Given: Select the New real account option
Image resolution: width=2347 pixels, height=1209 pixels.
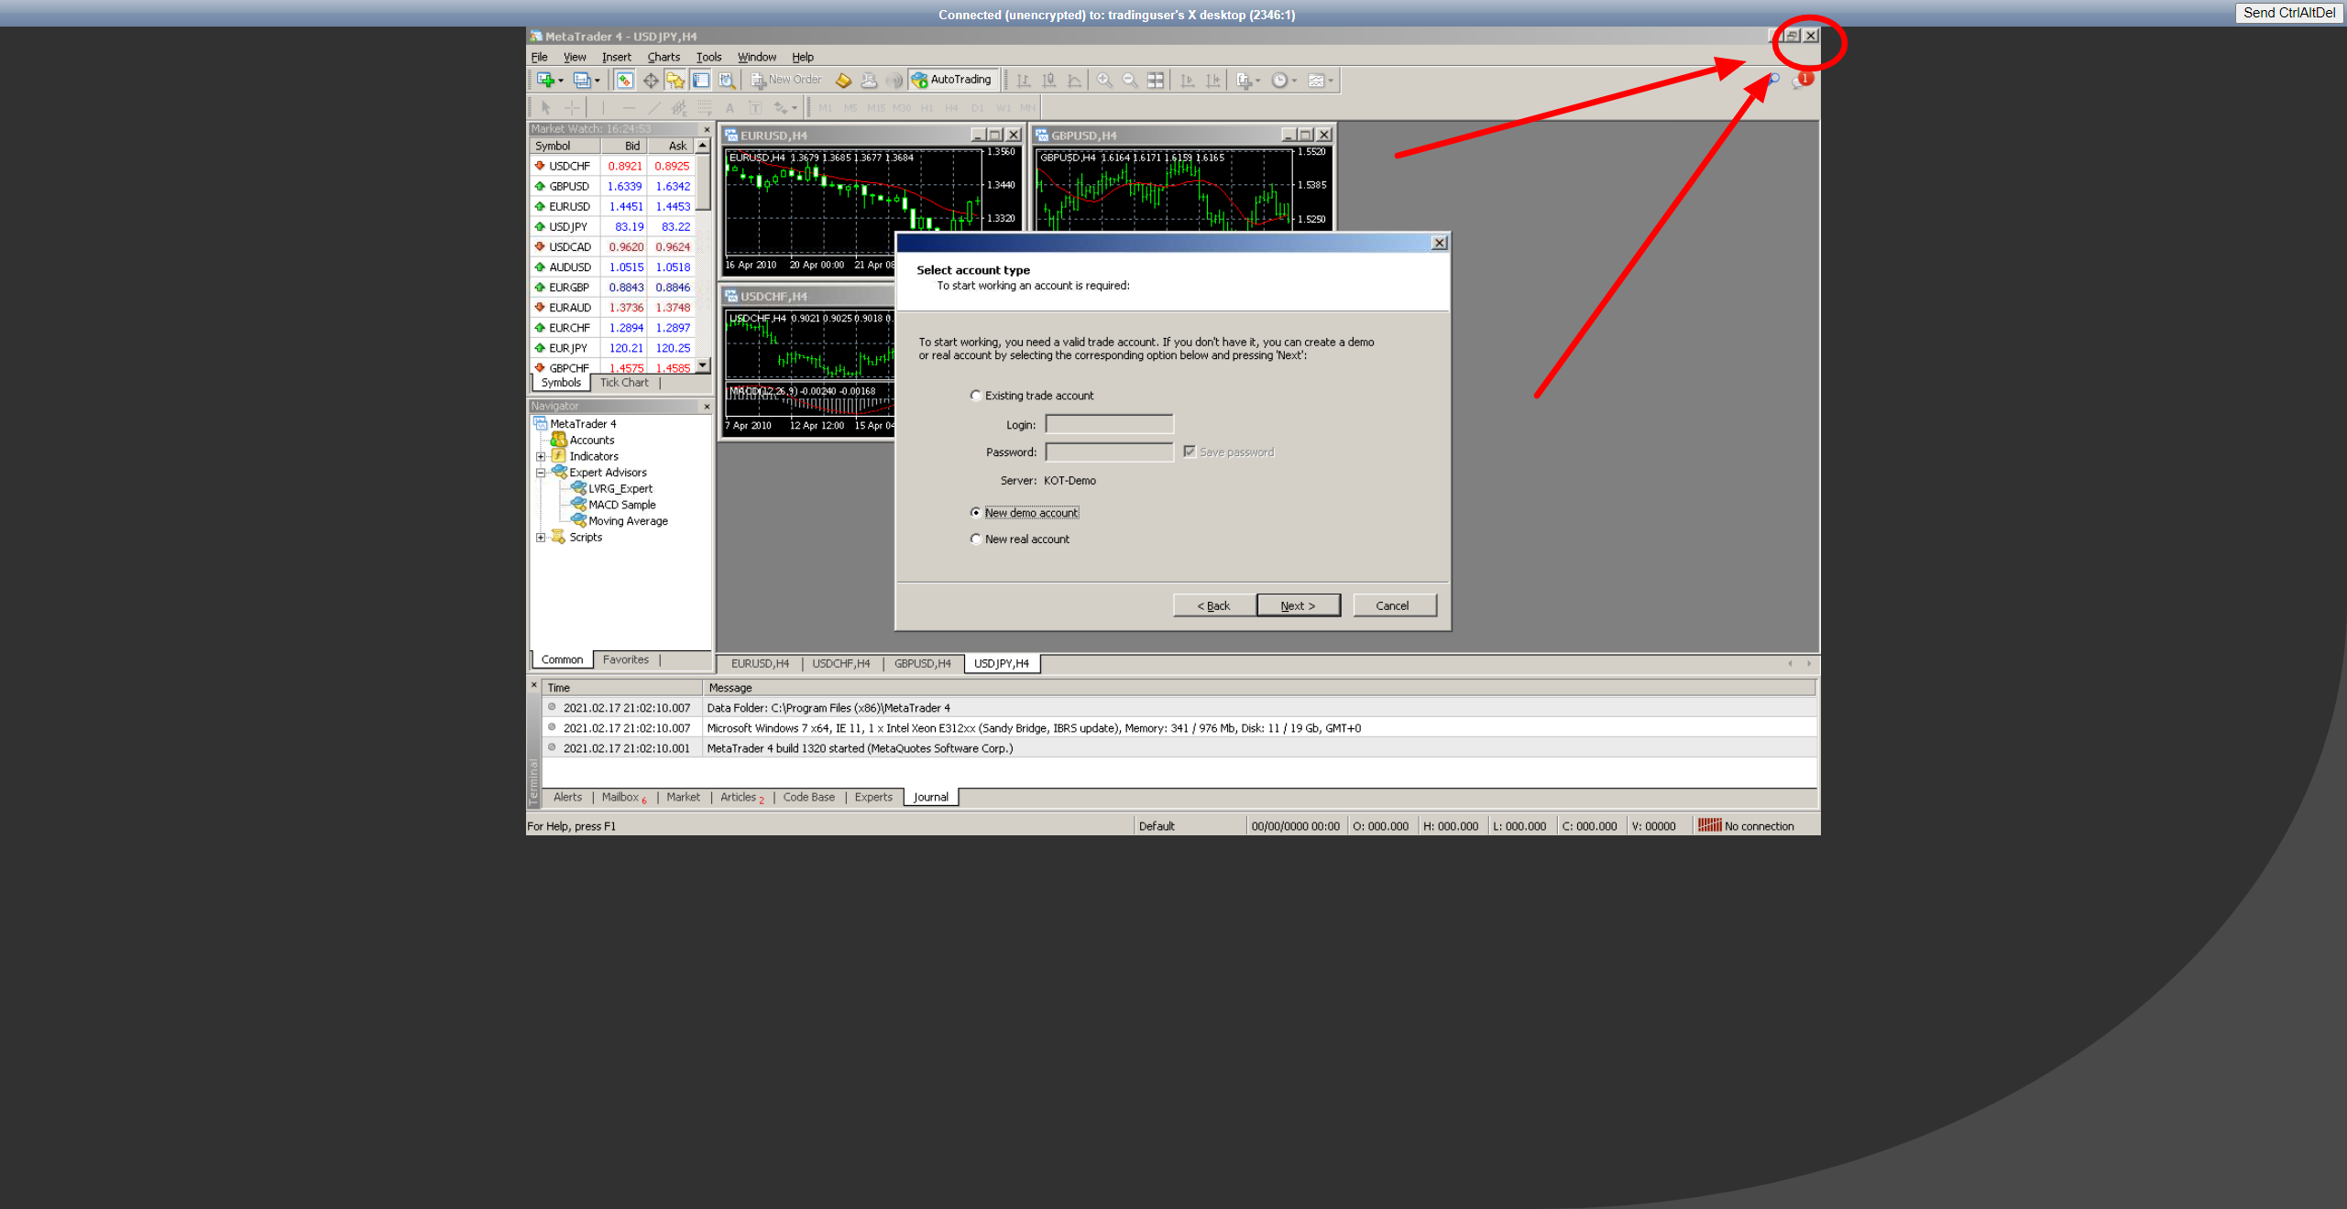Looking at the screenshot, I should click(976, 539).
